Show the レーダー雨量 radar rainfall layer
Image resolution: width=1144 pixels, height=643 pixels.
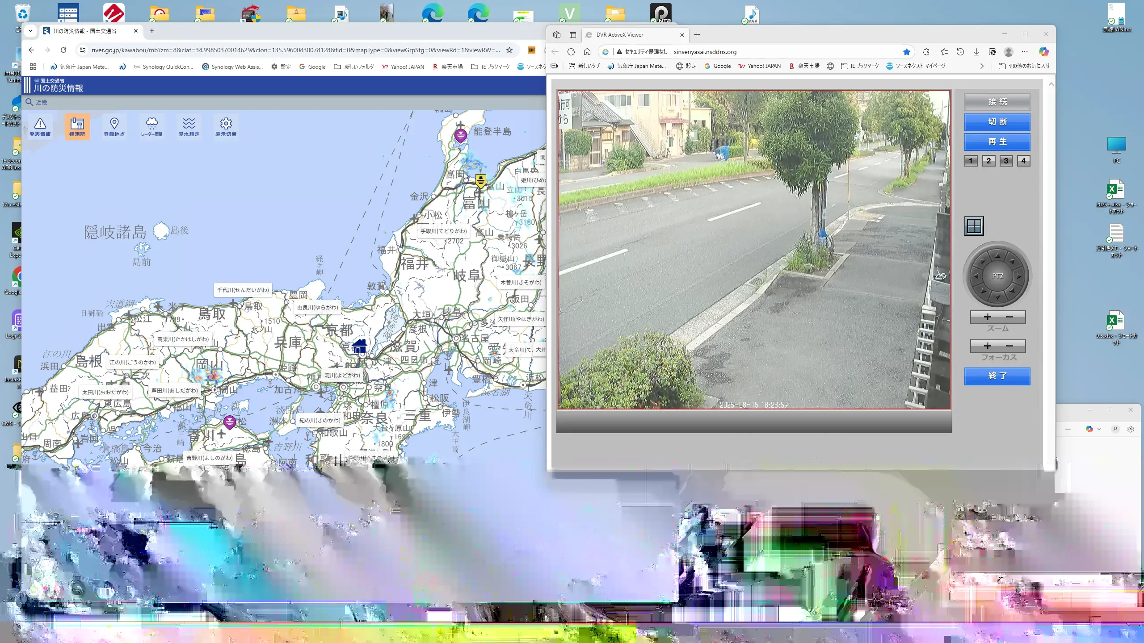(x=151, y=126)
